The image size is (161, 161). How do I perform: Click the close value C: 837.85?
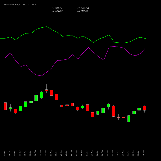57,8
